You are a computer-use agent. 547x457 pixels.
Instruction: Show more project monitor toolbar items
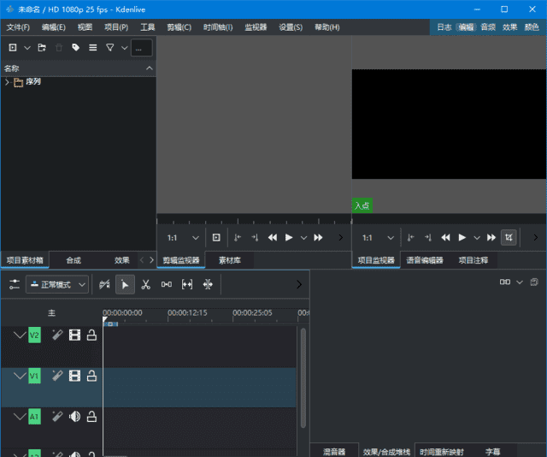[x=536, y=238]
